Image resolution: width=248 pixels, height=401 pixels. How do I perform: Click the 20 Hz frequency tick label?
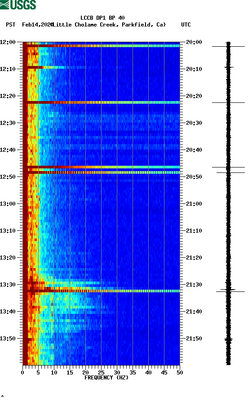85,373
